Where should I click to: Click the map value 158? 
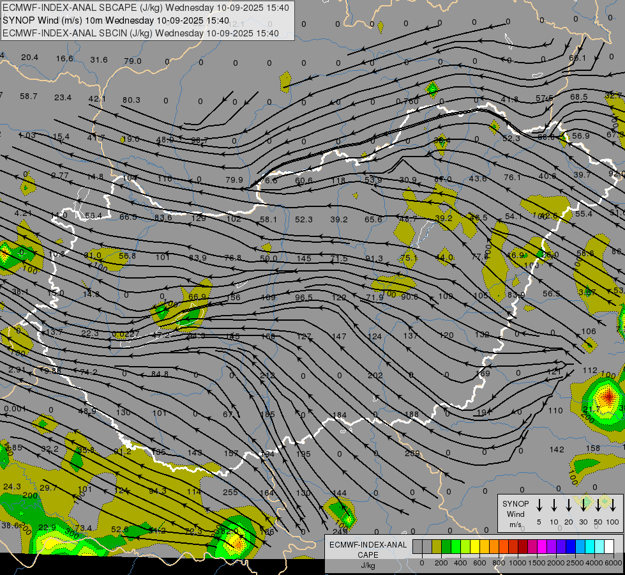click(593, 448)
